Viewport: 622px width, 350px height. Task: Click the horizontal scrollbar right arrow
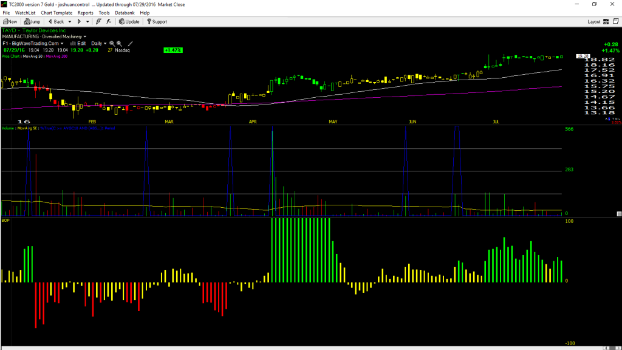pos(618,348)
